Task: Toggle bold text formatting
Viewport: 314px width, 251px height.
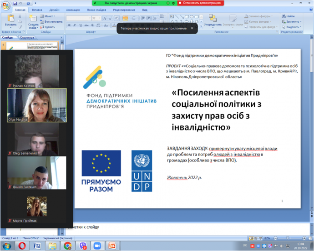Action: coord(68,25)
